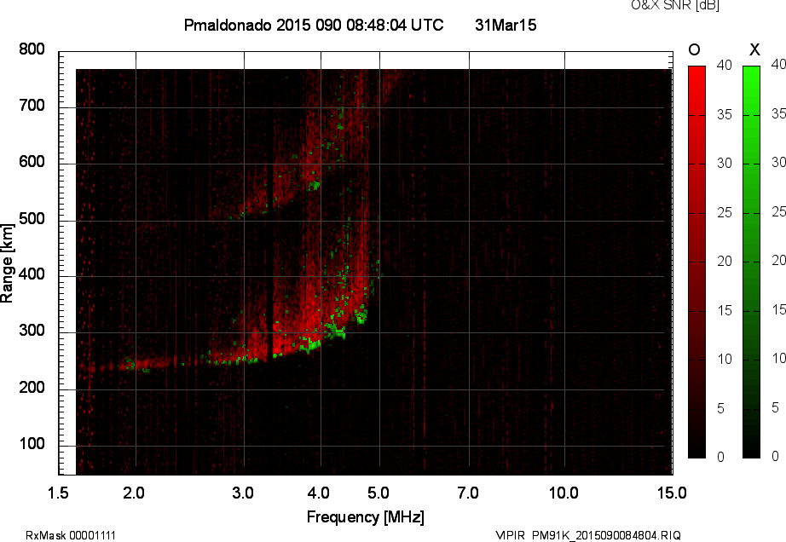
Task: Click the 700 km range tick label
Action: 32,106
